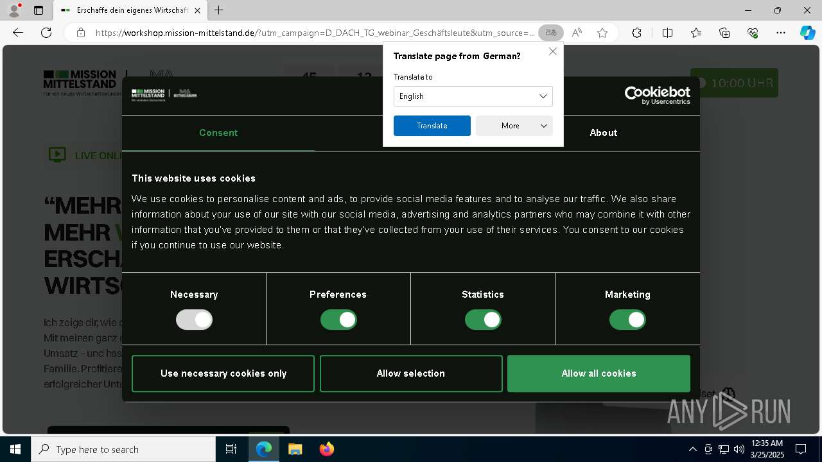Screen dimensions: 822x462
Task: Launch Firefox from taskbar
Action: point(326,449)
